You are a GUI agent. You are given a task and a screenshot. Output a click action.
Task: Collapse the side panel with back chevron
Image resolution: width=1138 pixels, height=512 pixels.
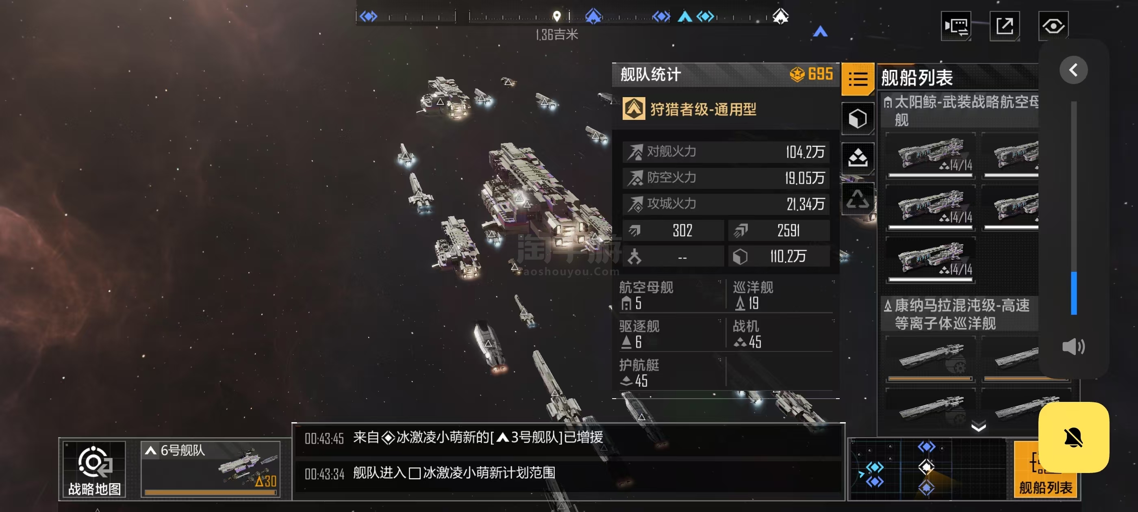[1073, 70]
